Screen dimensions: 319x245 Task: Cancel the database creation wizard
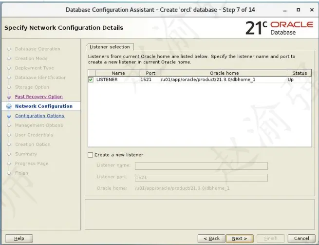[x=301, y=238]
